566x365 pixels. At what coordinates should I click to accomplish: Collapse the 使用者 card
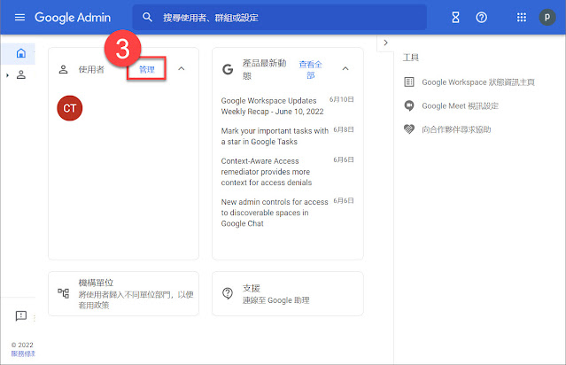(x=182, y=68)
